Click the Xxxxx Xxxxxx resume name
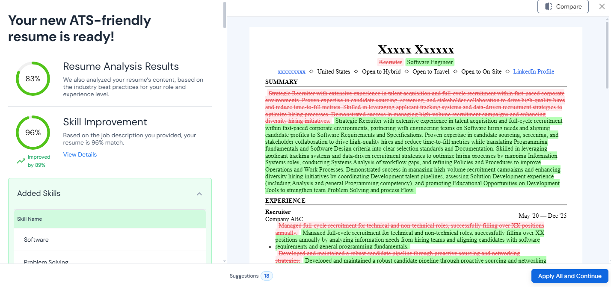 416,49
